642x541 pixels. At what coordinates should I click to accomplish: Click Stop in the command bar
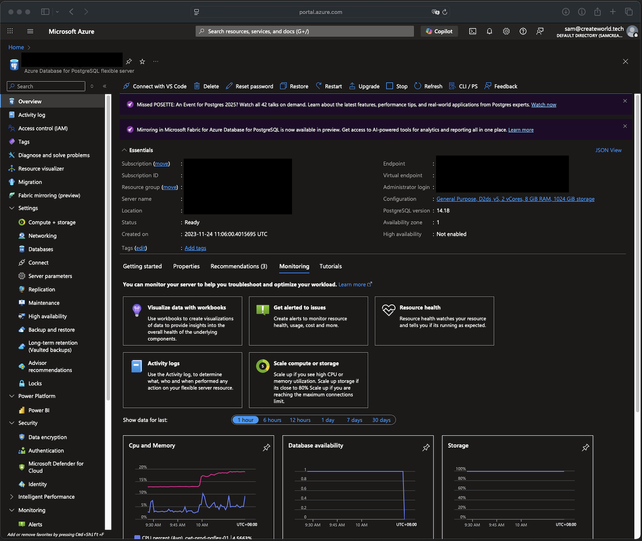pos(397,86)
